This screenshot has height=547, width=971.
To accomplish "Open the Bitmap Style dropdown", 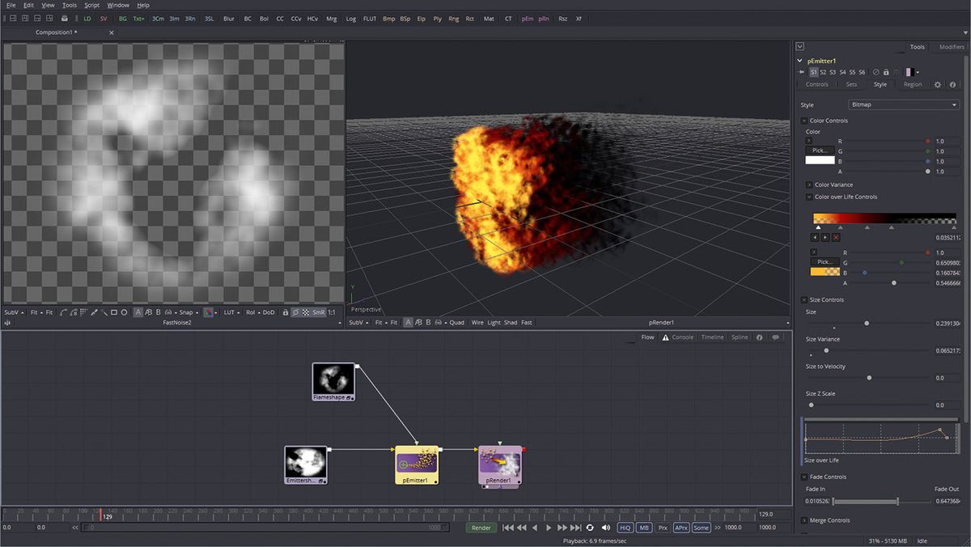I will tap(904, 104).
